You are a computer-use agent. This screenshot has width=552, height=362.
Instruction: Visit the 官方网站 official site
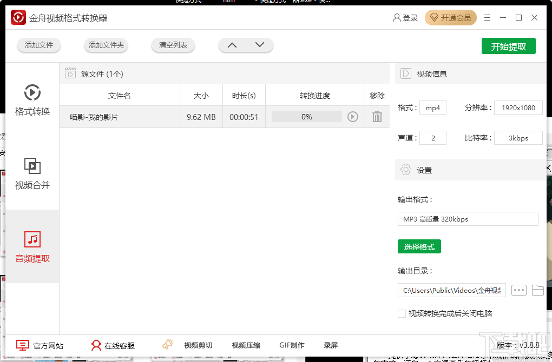point(40,344)
